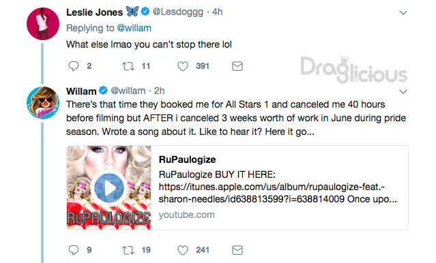Expand the options chevron on Willam's tweet
The width and height of the screenshot is (436, 263).
(403, 92)
